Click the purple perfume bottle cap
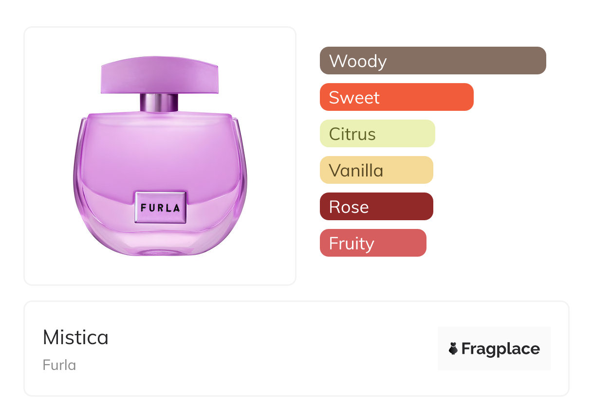593x420 pixels. tap(160, 76)
